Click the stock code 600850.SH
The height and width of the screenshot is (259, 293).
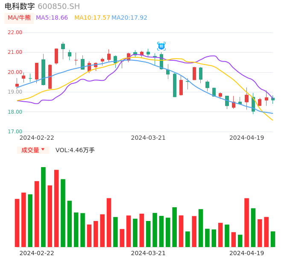[59, 6]
